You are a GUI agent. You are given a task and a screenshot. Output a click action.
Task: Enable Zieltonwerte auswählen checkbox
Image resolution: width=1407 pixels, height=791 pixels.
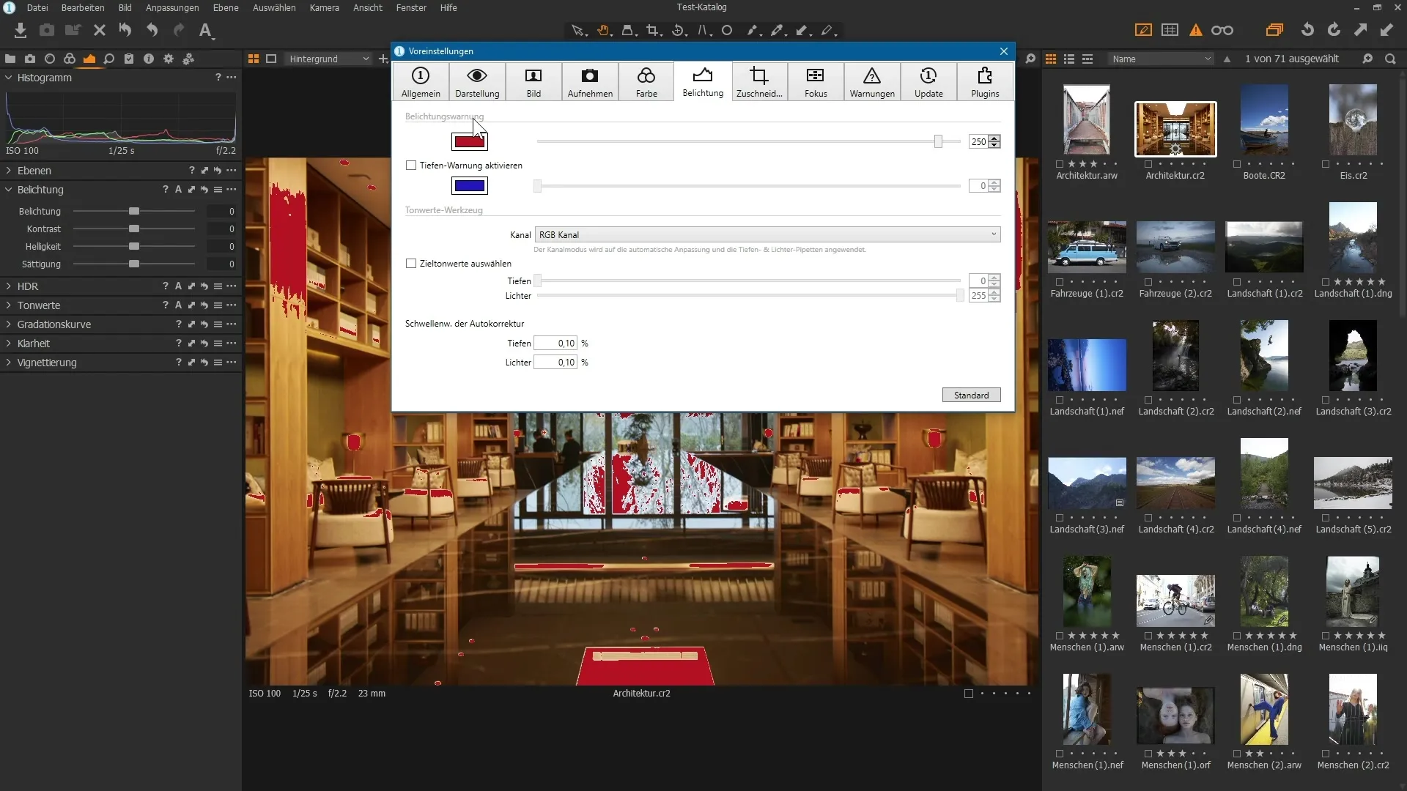pos(411,264)
